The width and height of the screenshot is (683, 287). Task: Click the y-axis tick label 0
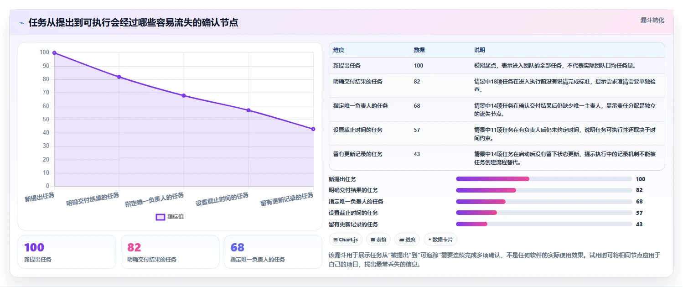(x=47, y=186)
